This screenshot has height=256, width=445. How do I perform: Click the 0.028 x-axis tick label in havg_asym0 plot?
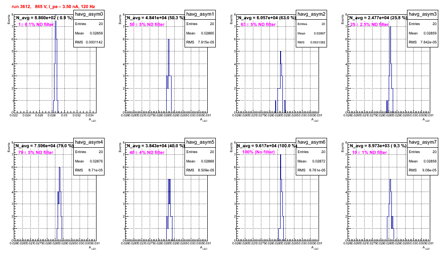point(52,115)
